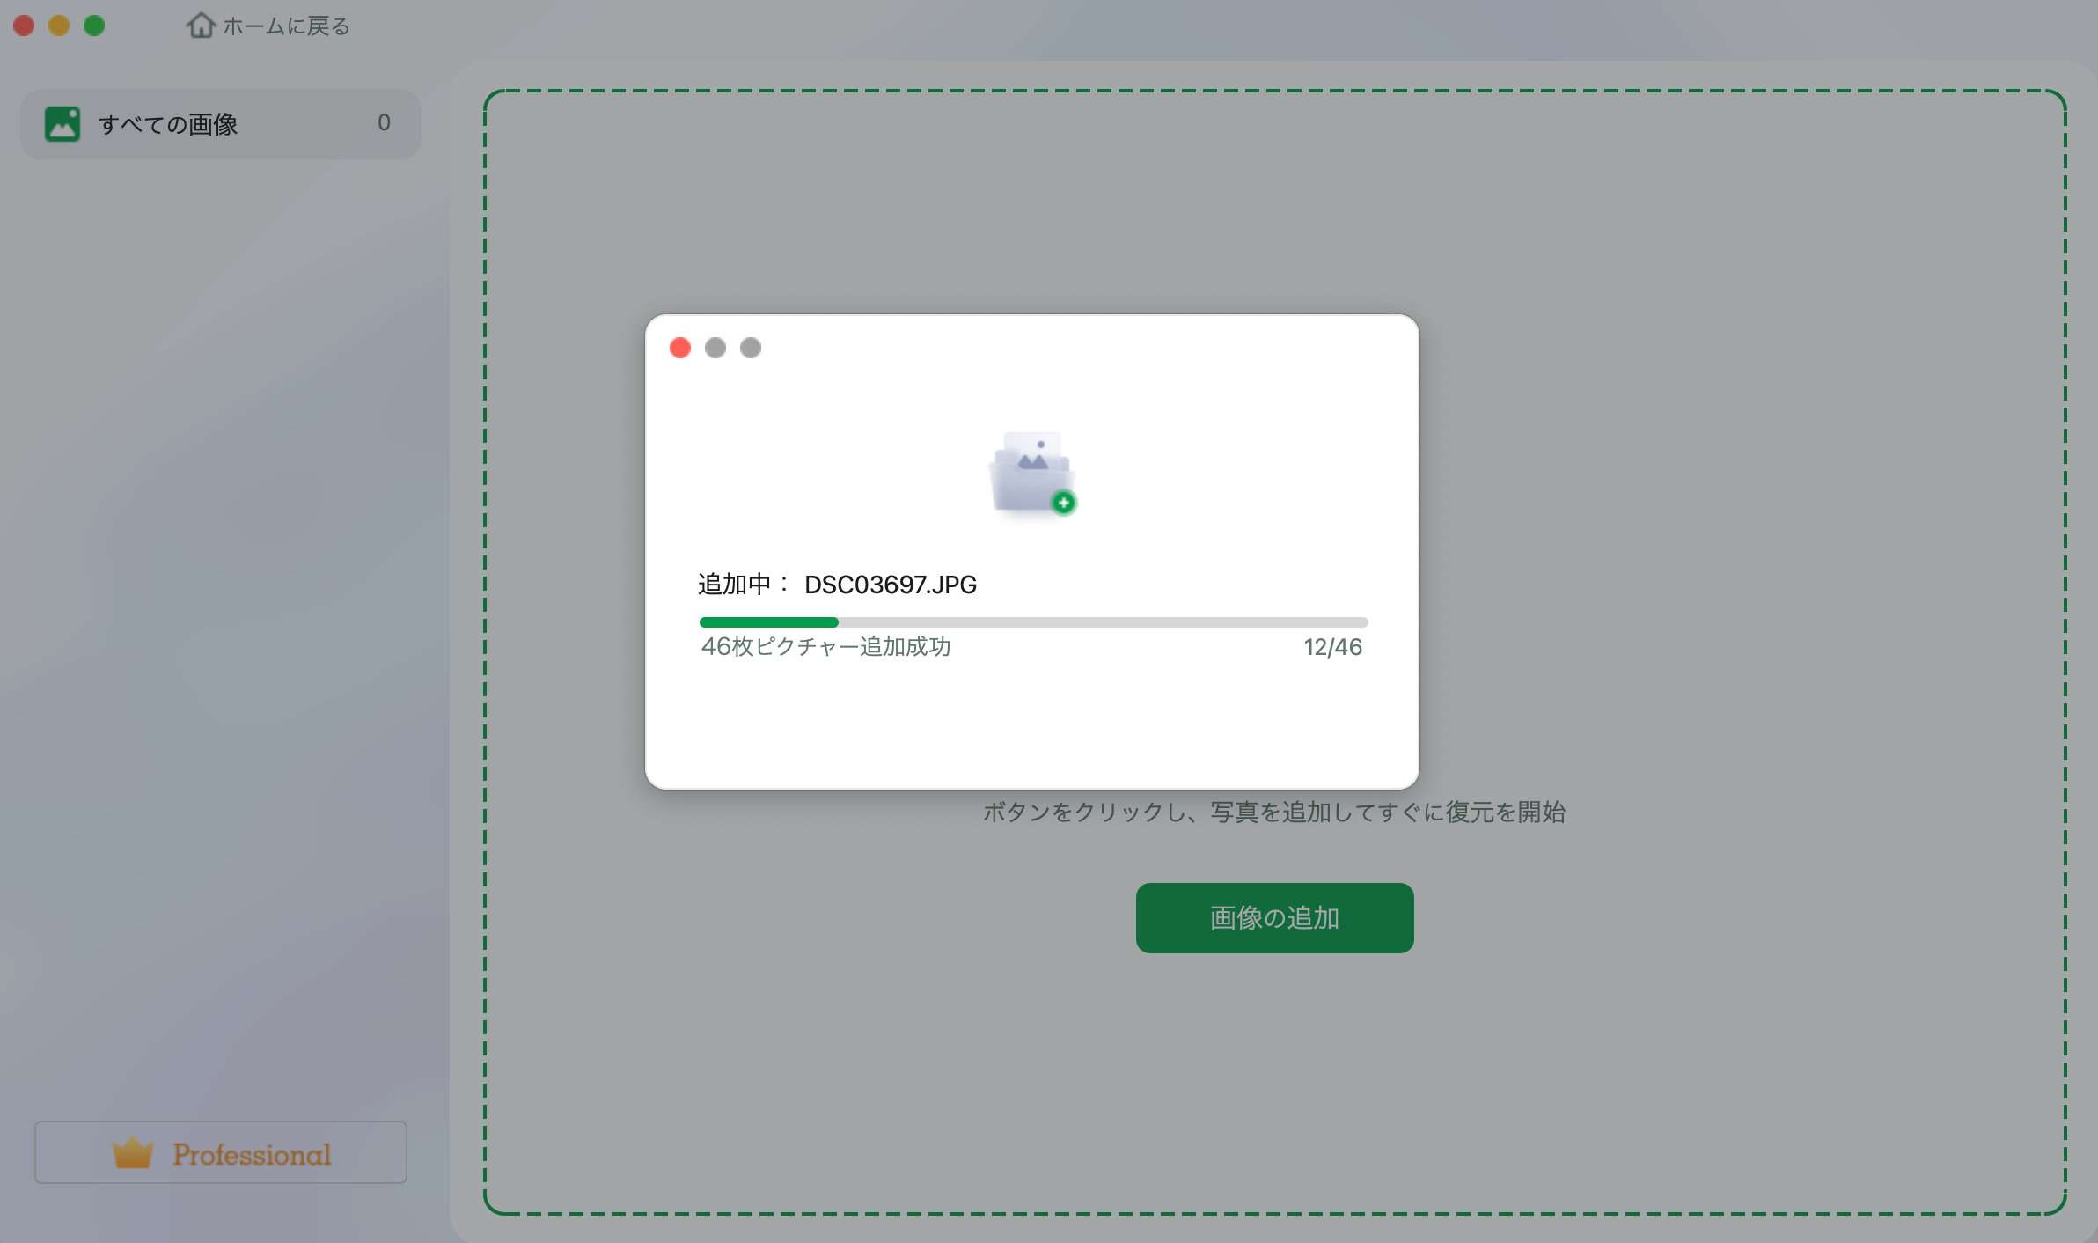Click the ホームに戻る text link
The image size is (2098, 1243).
coord(286,26)
